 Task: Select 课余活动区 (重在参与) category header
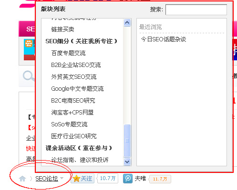tap(79, 148)
